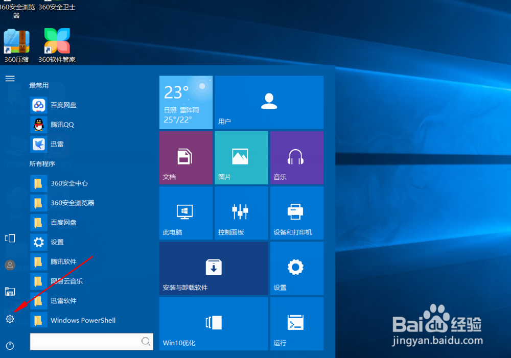Open the 设置 tile with gear
The width and height of the screenshot is (511, 358).
tap(296, 269)
